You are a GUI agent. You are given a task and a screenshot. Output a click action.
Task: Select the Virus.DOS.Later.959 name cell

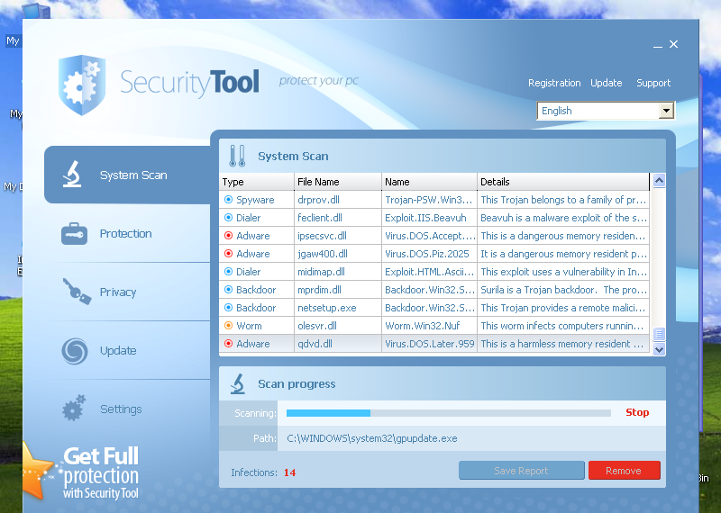click(430, 344)
